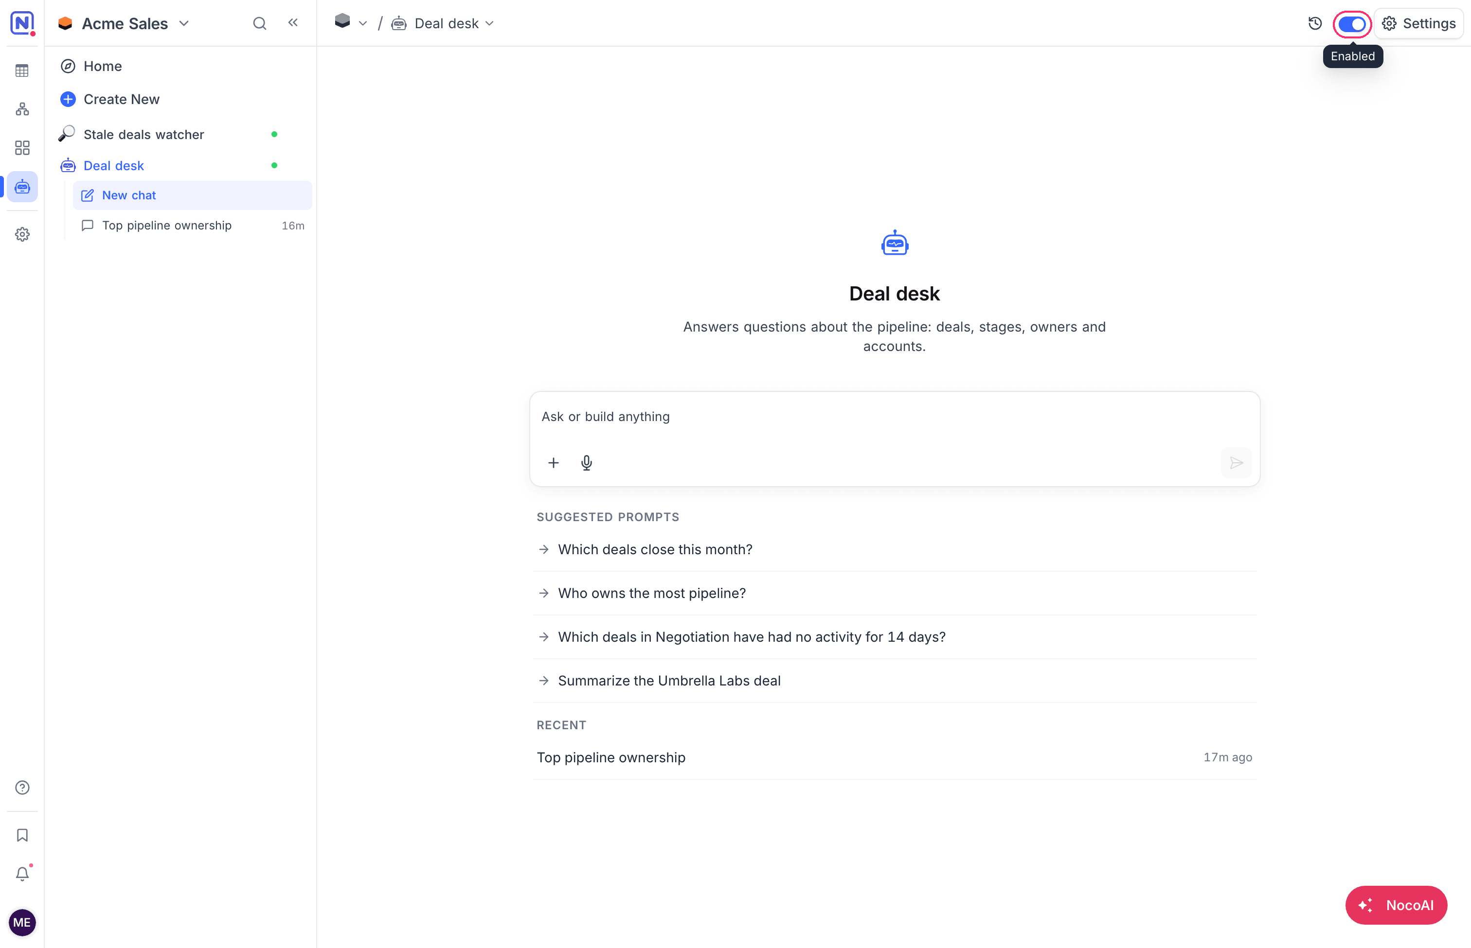
Task: Click the NocoDB logo icon
Action: click(22, 23)
